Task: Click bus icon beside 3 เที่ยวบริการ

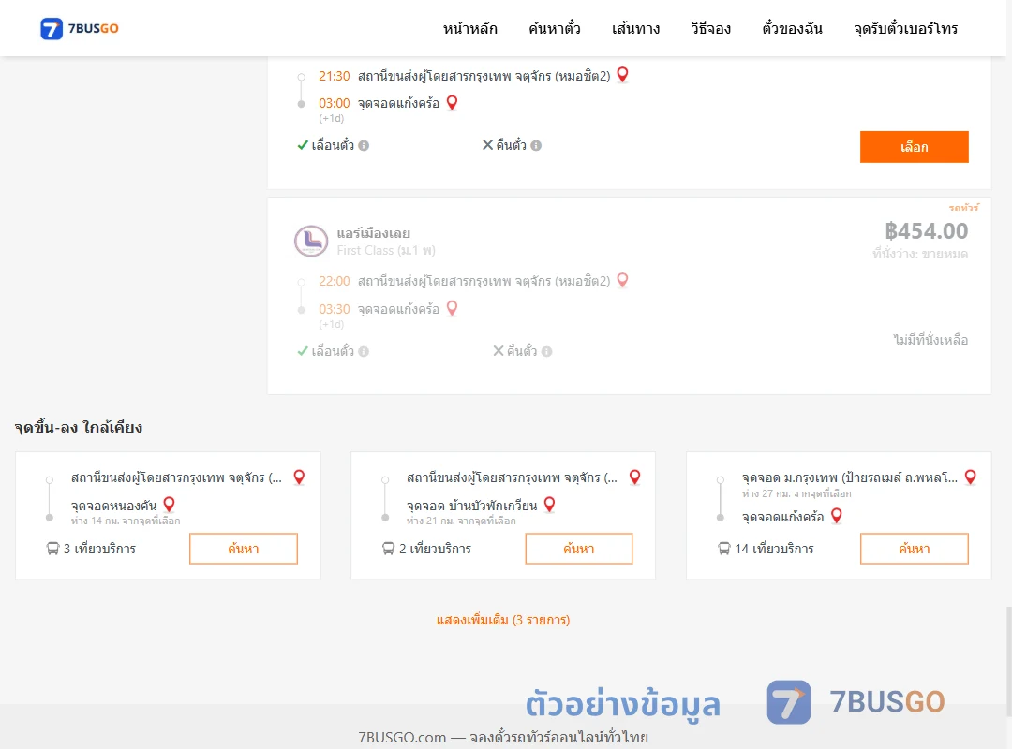Action: point(52,549)
